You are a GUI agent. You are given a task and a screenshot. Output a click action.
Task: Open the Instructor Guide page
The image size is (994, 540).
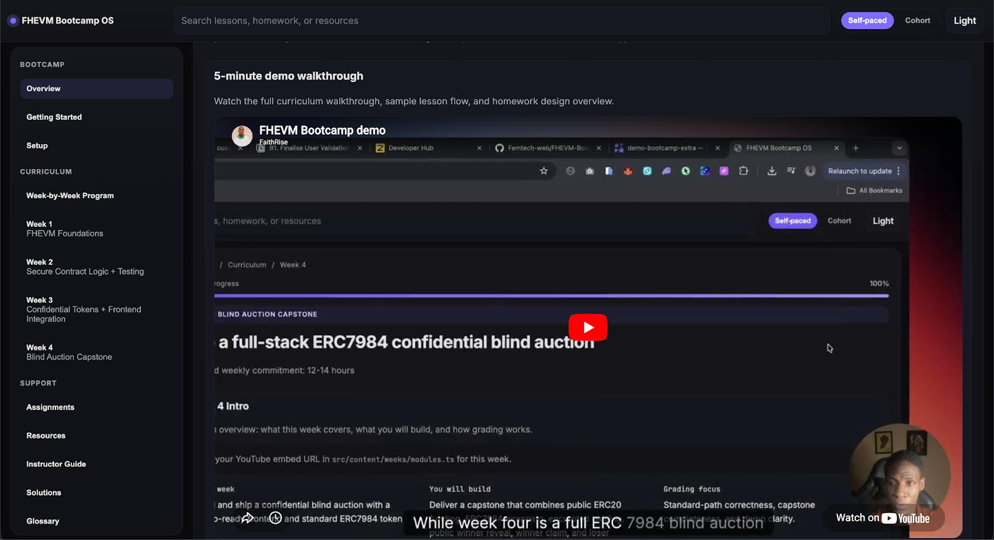(96, 464)
